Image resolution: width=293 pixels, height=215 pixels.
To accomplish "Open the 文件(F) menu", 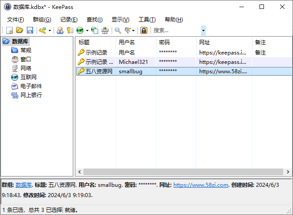I will tap(16, 20).
